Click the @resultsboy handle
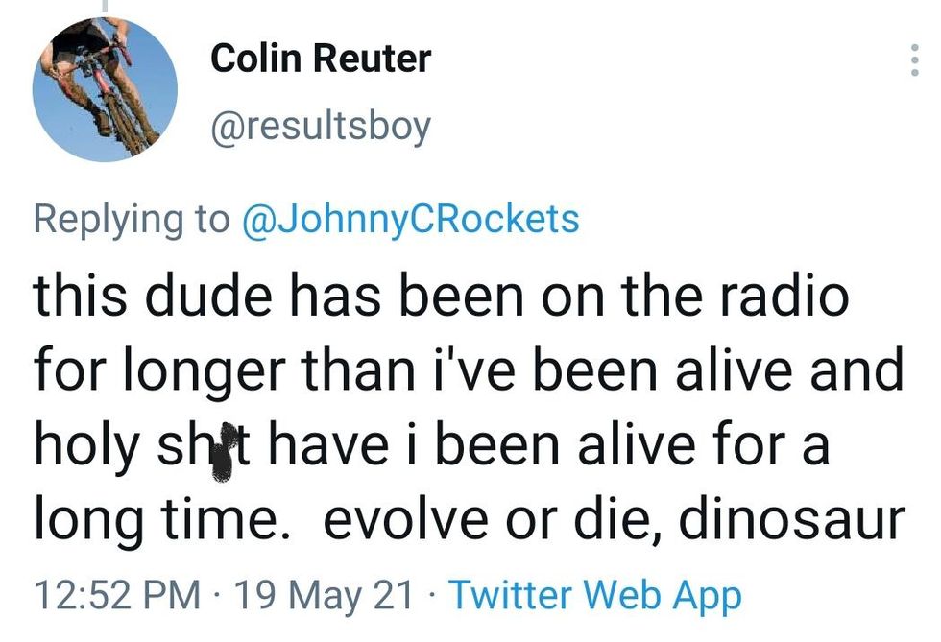 click(x=321, y=125)
